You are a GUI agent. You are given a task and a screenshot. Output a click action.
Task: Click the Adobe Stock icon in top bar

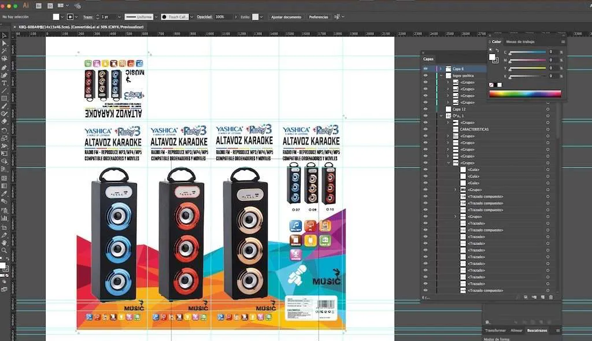(x=50, y=6)
